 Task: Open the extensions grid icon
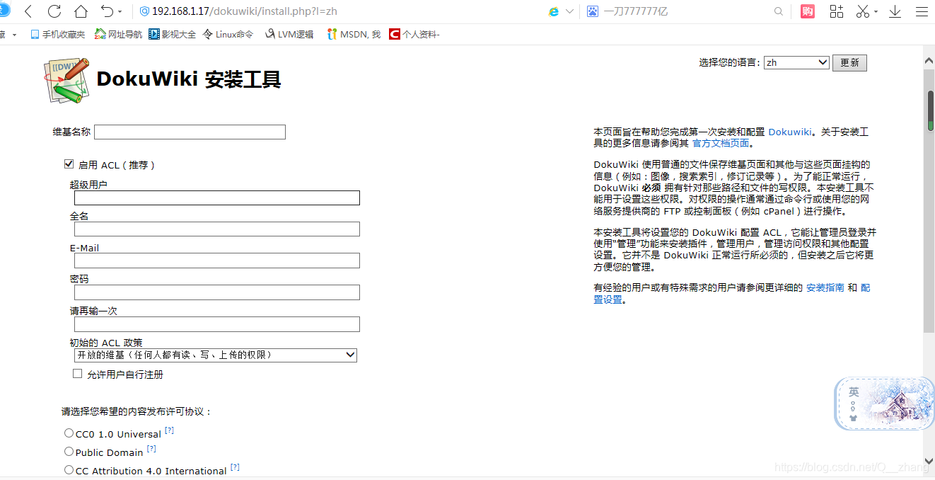[837, 11]
